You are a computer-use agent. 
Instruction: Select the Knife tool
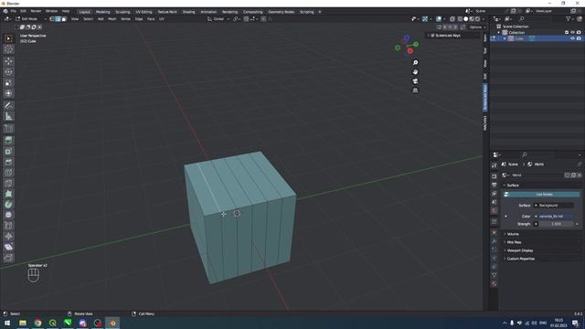tap(8, 183)
